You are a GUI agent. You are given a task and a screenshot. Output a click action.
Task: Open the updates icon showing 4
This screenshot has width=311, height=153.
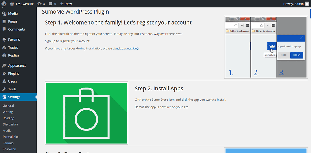pos(40,4)
